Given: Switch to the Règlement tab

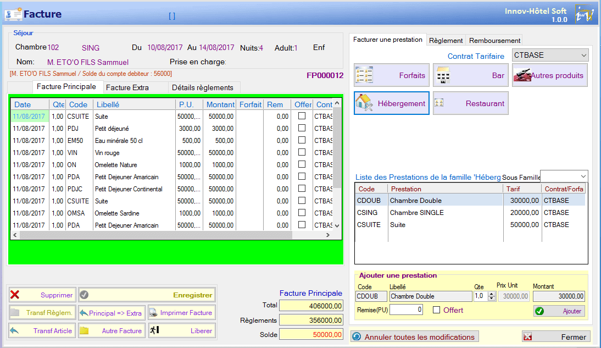Looking at the screenshot, I should (x=446, y=40).
